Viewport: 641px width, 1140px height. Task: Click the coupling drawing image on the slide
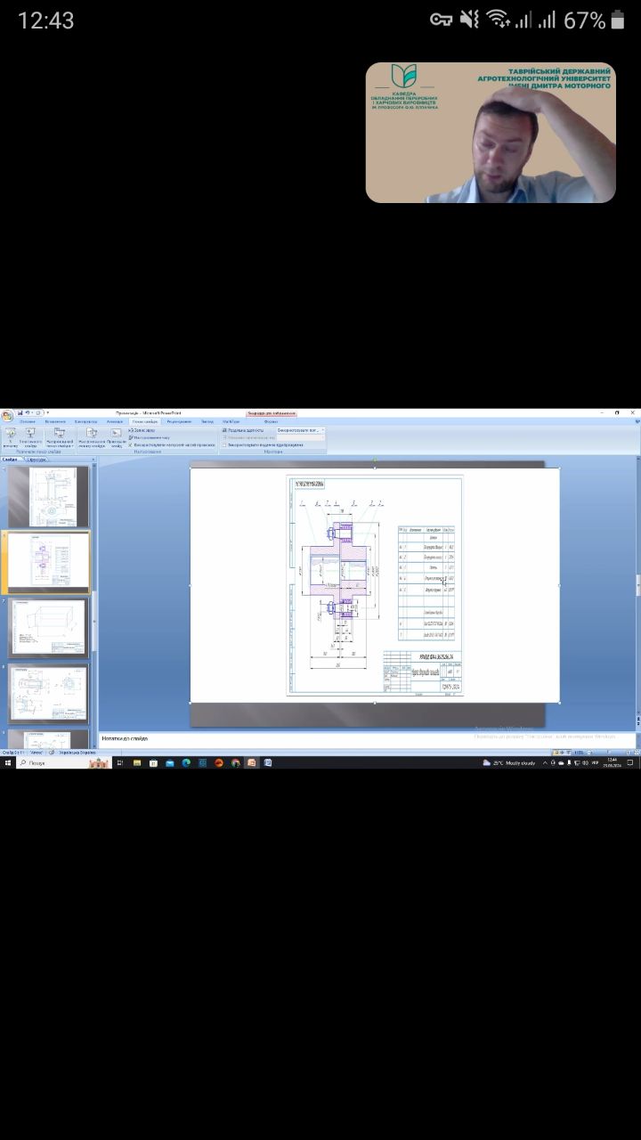click(374, 585)
